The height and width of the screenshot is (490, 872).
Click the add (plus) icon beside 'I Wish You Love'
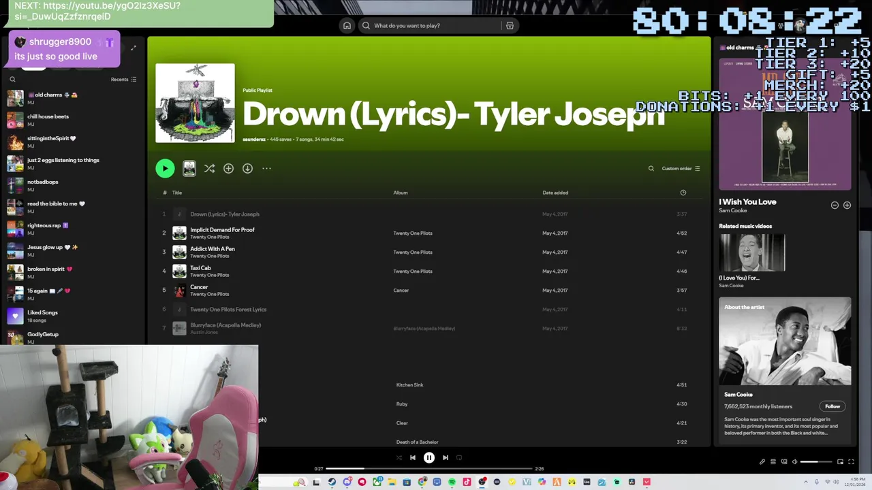click(847, 205)
